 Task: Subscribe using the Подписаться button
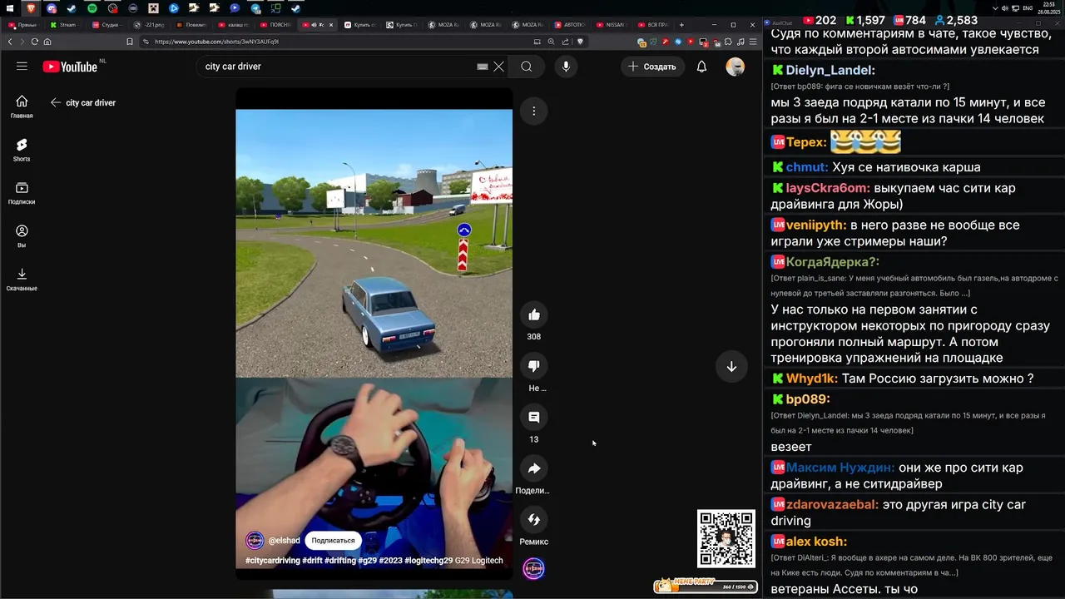(333, 541)
